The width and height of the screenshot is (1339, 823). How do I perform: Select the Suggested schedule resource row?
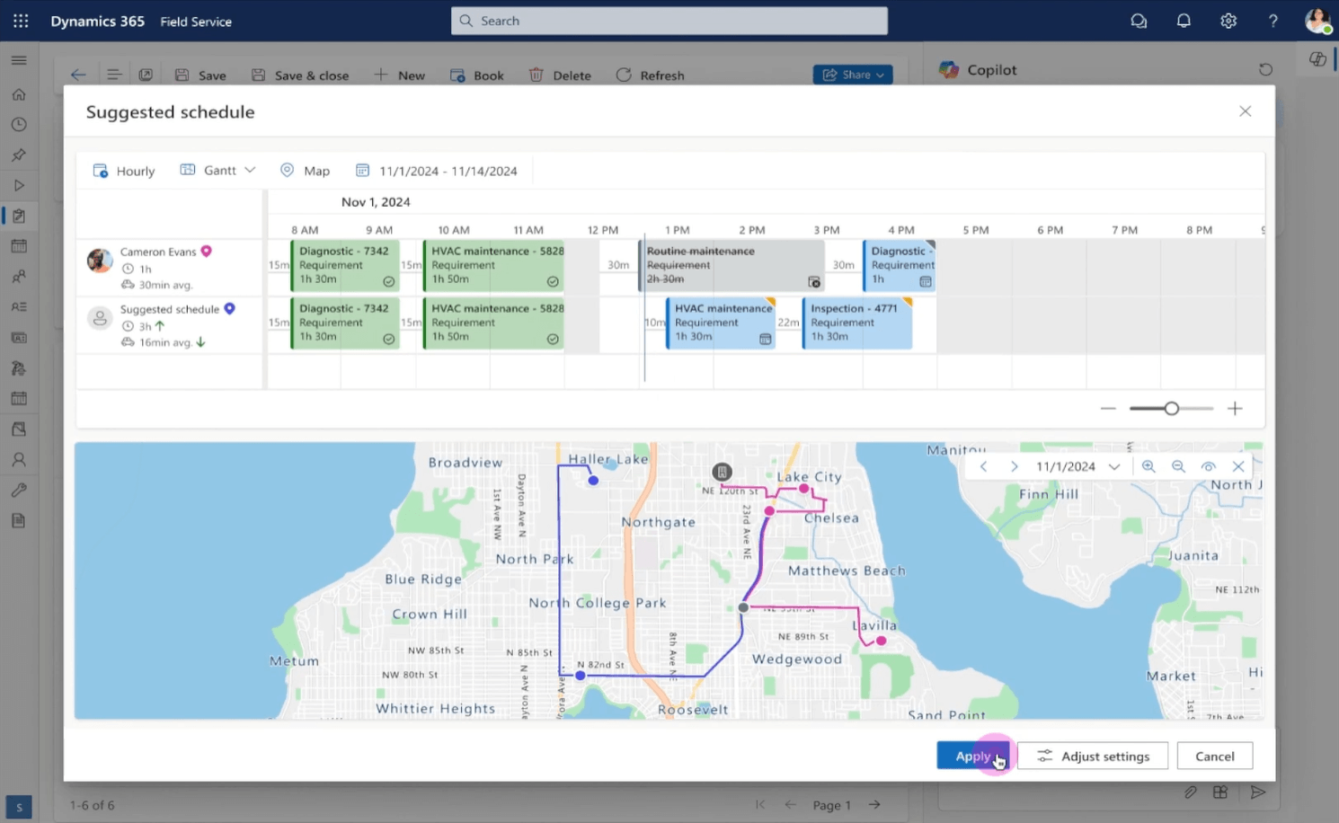[x=169, y=325]
